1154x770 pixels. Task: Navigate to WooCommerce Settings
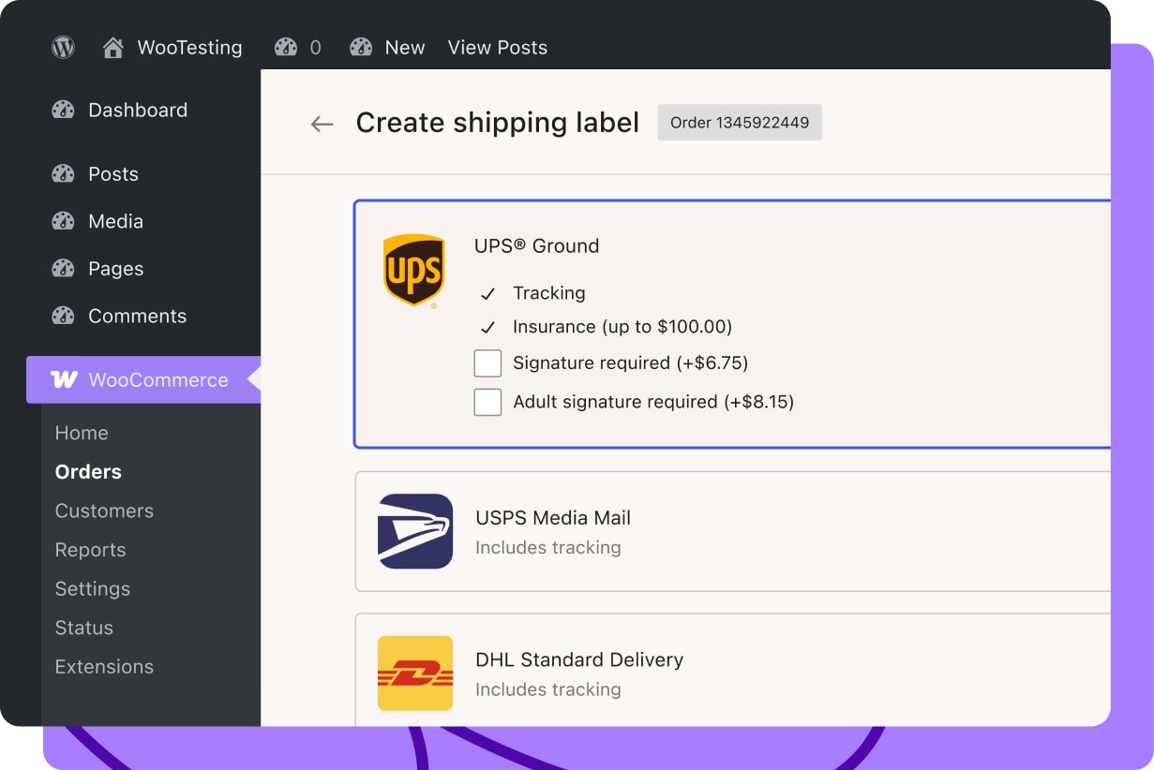92,588
